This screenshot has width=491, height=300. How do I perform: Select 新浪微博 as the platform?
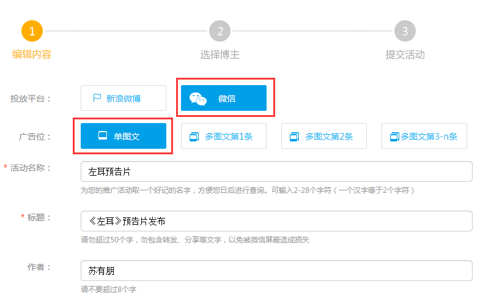pos(124,98)
